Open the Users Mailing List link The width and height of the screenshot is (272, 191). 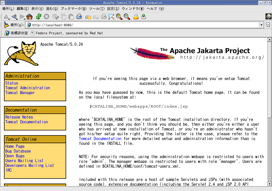24,161
